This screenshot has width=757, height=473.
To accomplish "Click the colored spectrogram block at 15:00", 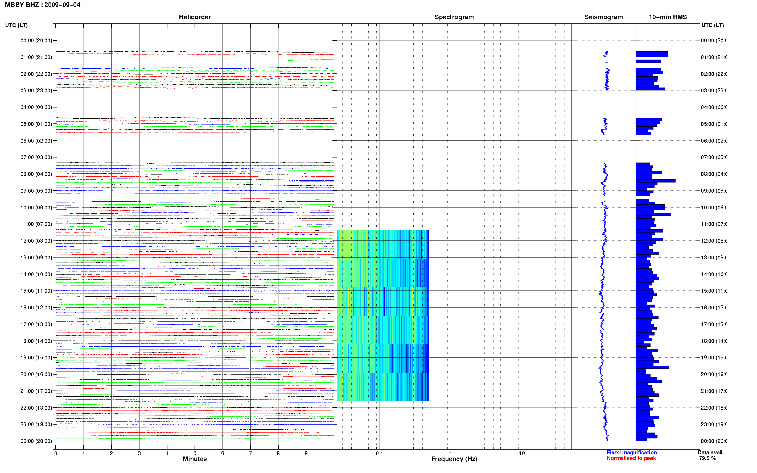I will pyautogui.click(x=383, y=302).
